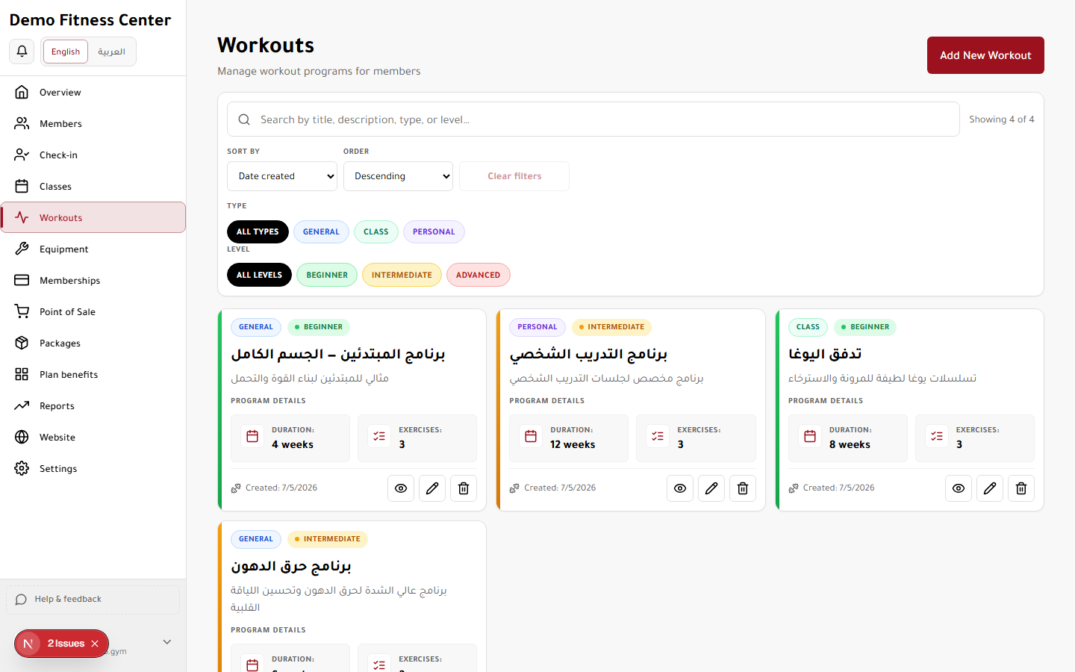Click the Equipment wrench icon
The image size is (1075, 672).
point(22,249)
